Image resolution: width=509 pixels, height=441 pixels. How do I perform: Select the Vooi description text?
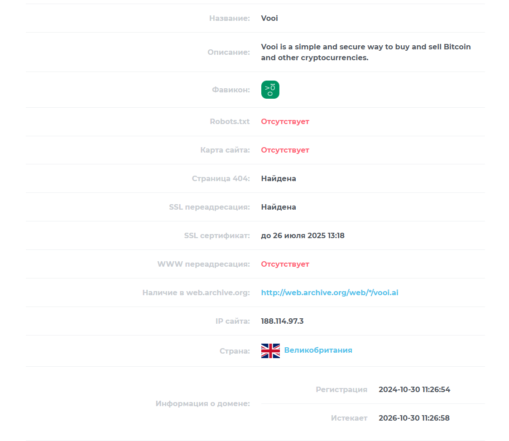coord(366,52)
